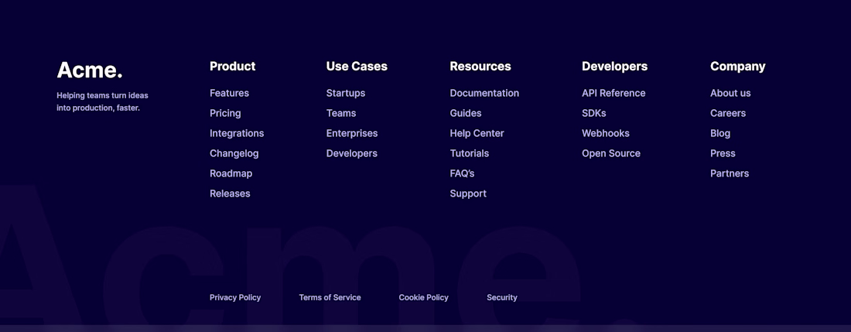Click the tagline "Helping teams turn ideas"
Screen dimensions: 851x332
(102, 95)
